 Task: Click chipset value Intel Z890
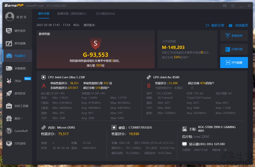201,137
